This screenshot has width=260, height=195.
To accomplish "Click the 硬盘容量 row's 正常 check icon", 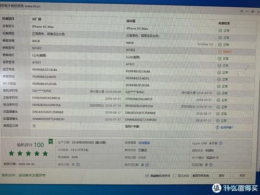I will pyautogui.click(x=220, y=45).
